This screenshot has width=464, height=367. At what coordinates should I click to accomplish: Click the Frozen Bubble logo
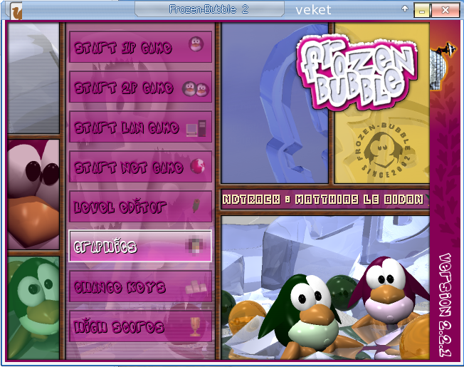(x=357, y=71)
